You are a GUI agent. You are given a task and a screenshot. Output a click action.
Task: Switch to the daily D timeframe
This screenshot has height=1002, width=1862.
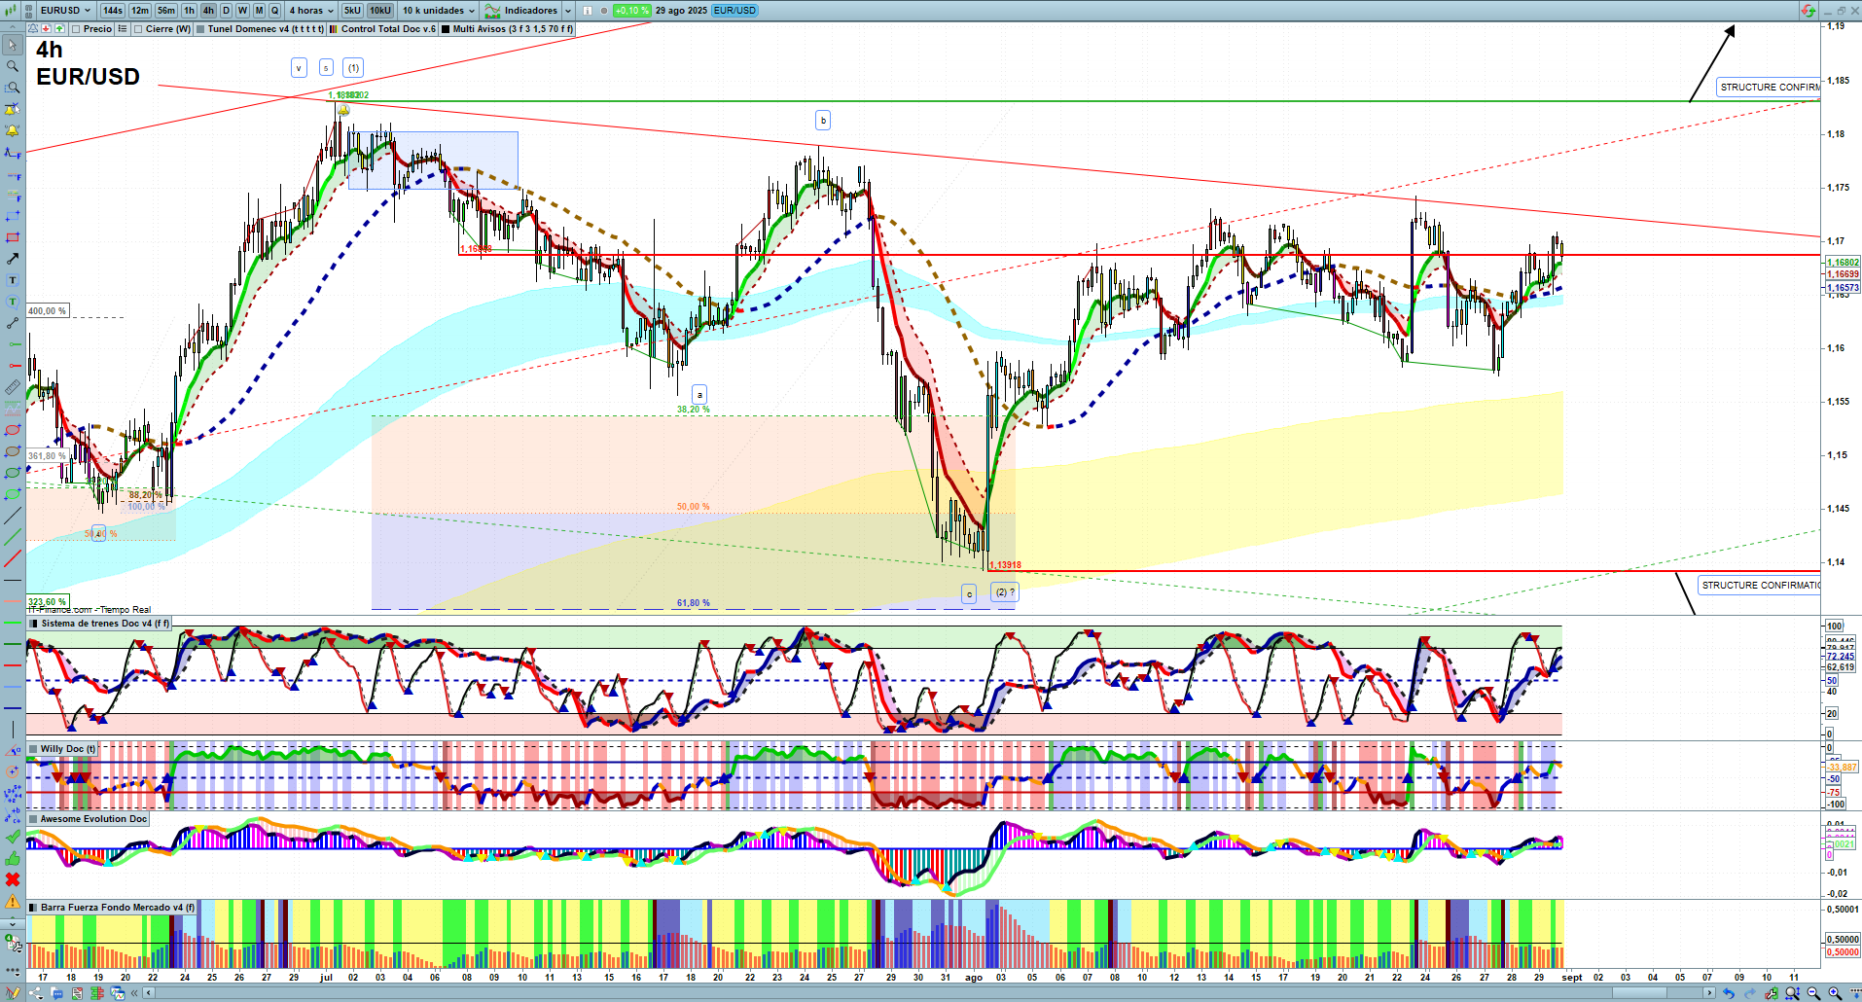pos(226,11)
